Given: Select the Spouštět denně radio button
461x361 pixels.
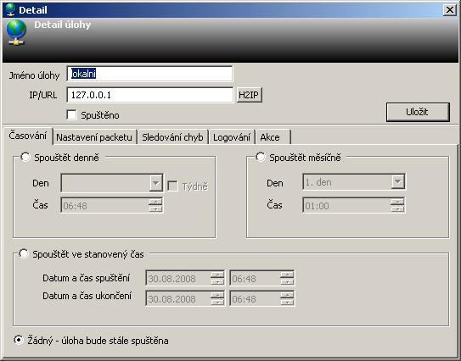Looking at the screenshot, I should tap(25, 157).
